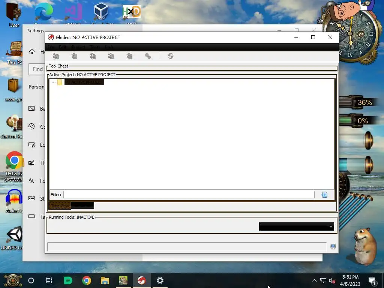This screenshot has width=384, height=288.
Task: Open the Help menu in Ghidra
Action: (x=109, y=47)
